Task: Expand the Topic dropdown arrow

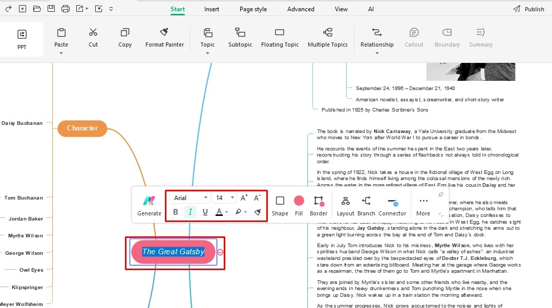Action: [x=208, y=53]
